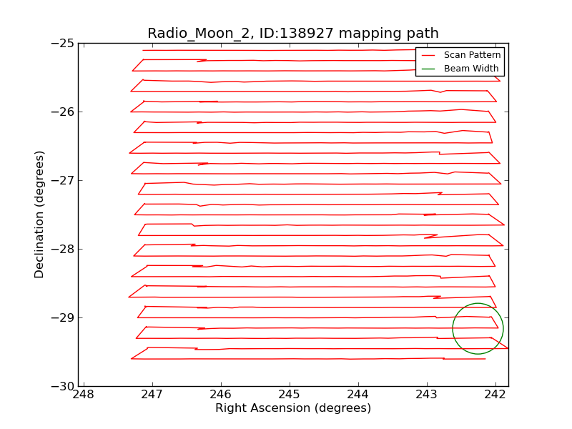Click the plot title "Radio_Moon_2, ID:138927 mapping path"
The width and height of the screenshot is (572, 429).
coord(293,34)
